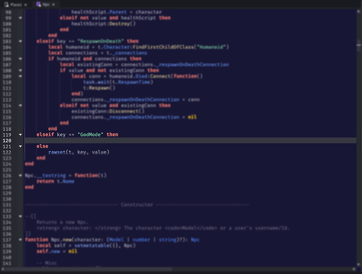Collapse the Npc.new function at line 137
The height and width of the screenshot is (274, 362).
click(x=20, y=239)
